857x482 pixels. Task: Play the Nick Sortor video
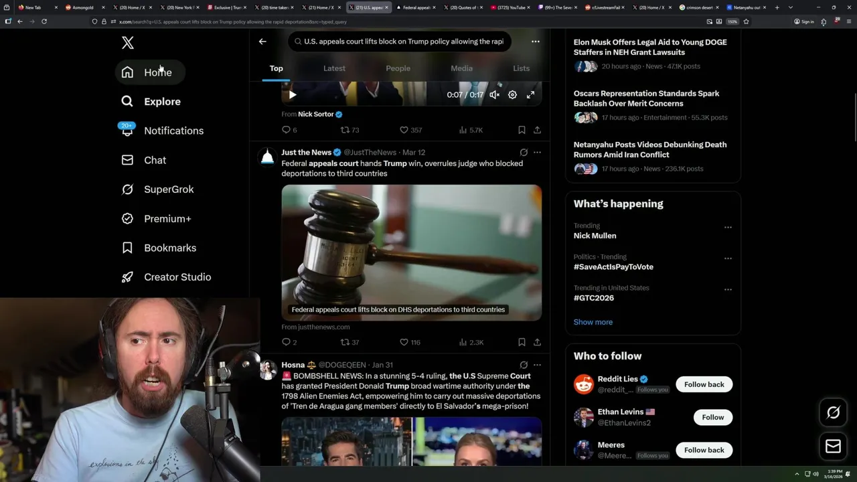pyautogui.click(x=292, y=95)
